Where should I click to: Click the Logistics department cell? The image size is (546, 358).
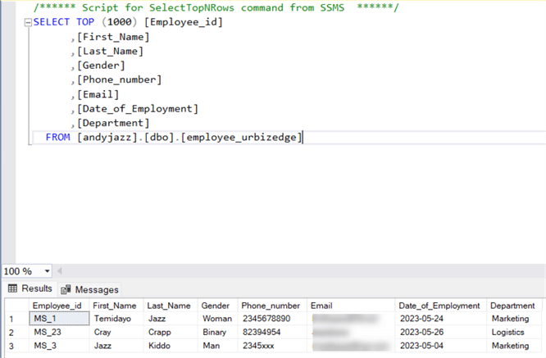coord(514,333)
